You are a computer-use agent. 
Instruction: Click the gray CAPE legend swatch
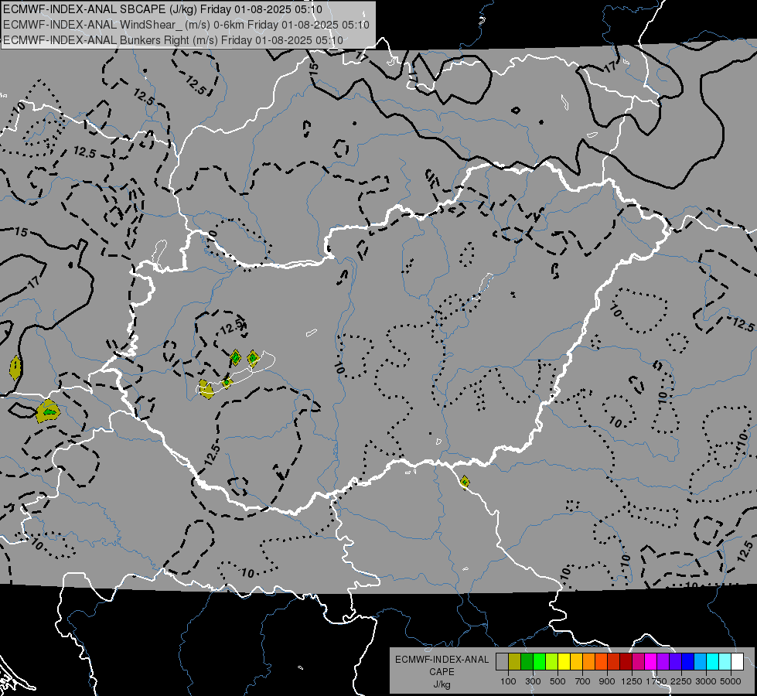coord(502,662)
